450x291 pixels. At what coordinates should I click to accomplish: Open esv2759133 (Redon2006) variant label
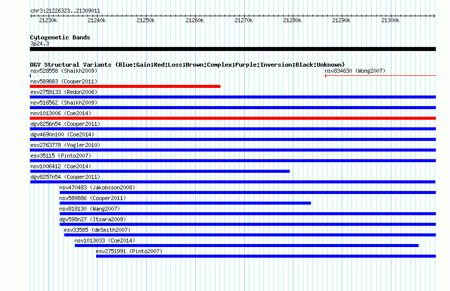64,92
